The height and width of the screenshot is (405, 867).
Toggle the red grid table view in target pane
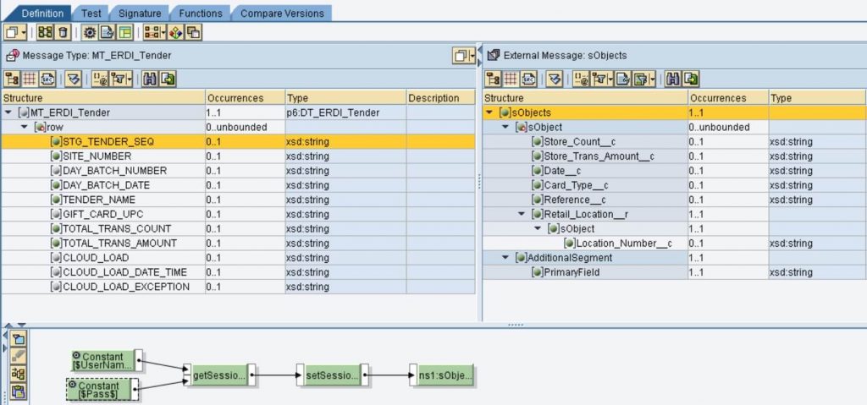click(x=511, y=79)
